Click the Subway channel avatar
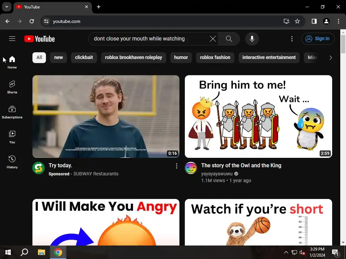Image resolution: width=346 pixels, height=259 pixels. 39,168
